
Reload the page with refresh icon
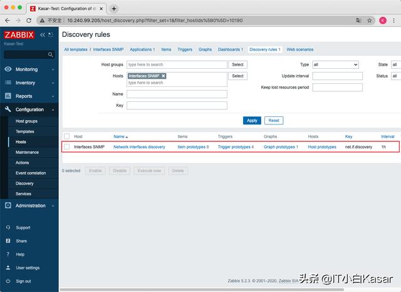pos(29,21)
